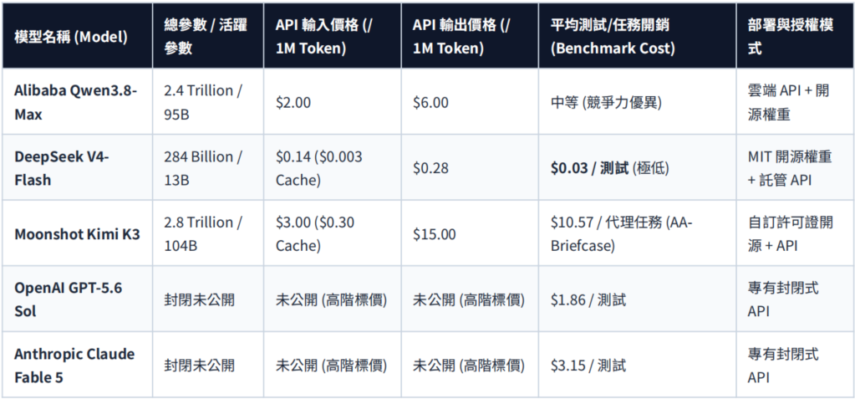The width and height of the screenshot is (855, 399).
Task: Click the $3.00 ($0.30 Cache) cell
Action: [333, 233]
